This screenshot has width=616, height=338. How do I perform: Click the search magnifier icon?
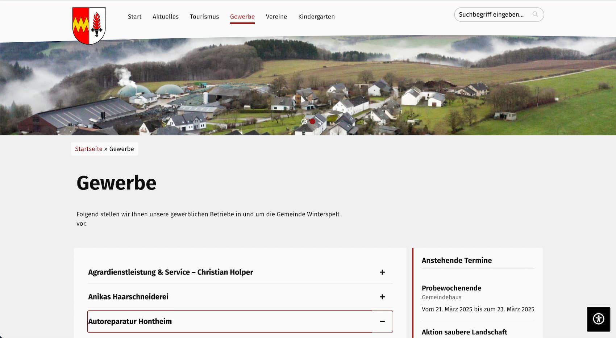[x=535, y=14]
